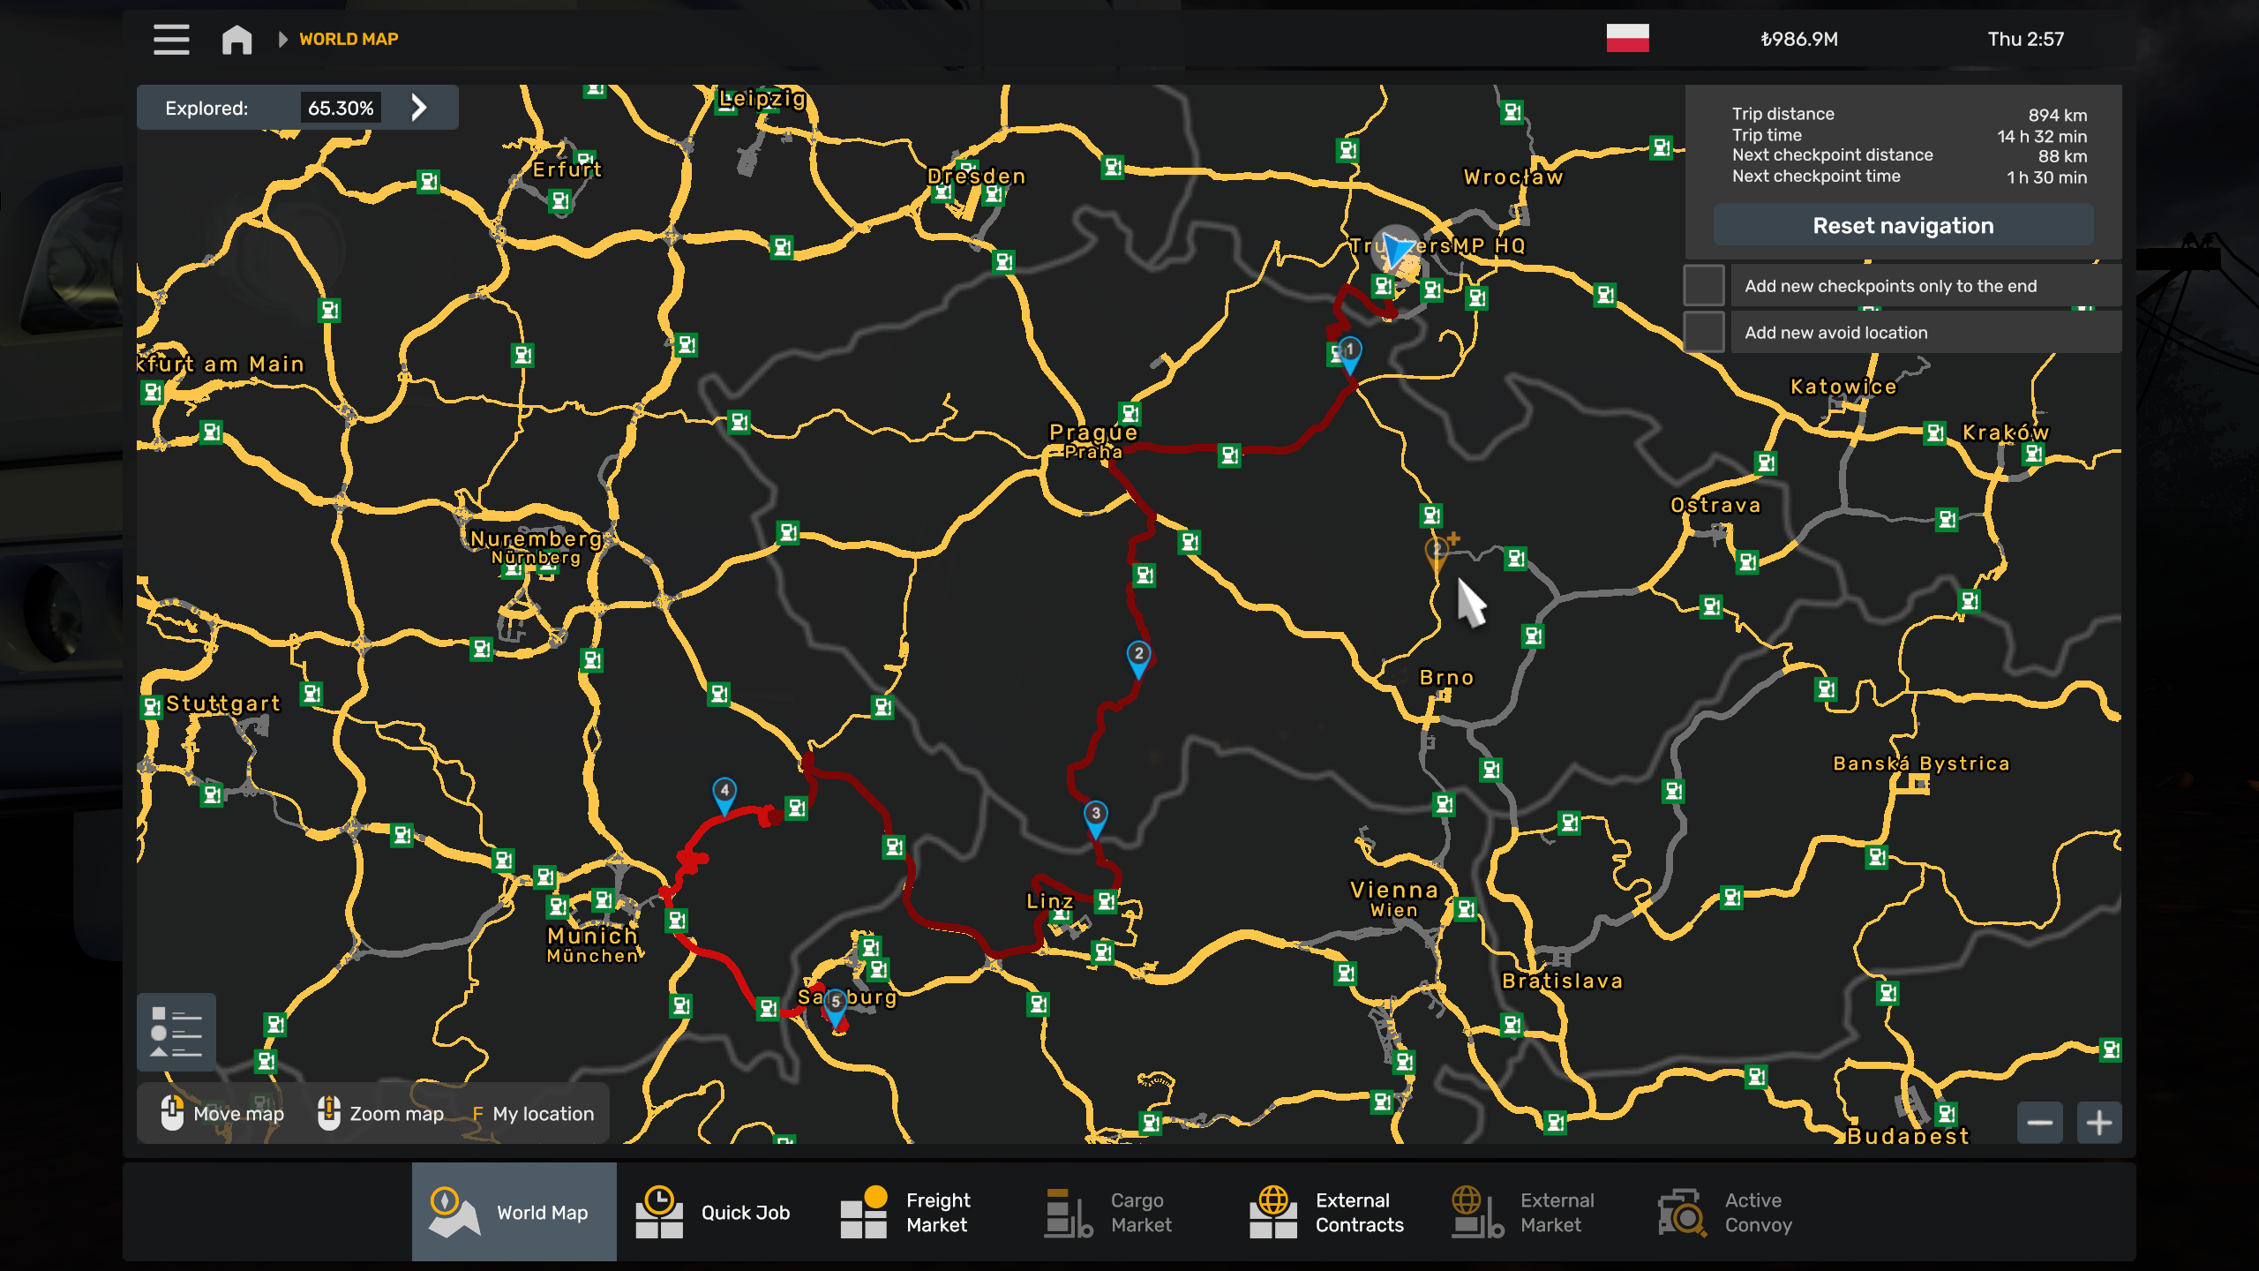Zoom out with the minus button
The width and height of the screenshot is (2259, 1271).
2039,1123
